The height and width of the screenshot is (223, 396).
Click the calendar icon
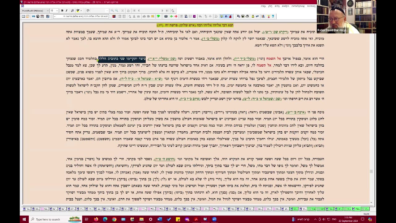tap(42, 16)
